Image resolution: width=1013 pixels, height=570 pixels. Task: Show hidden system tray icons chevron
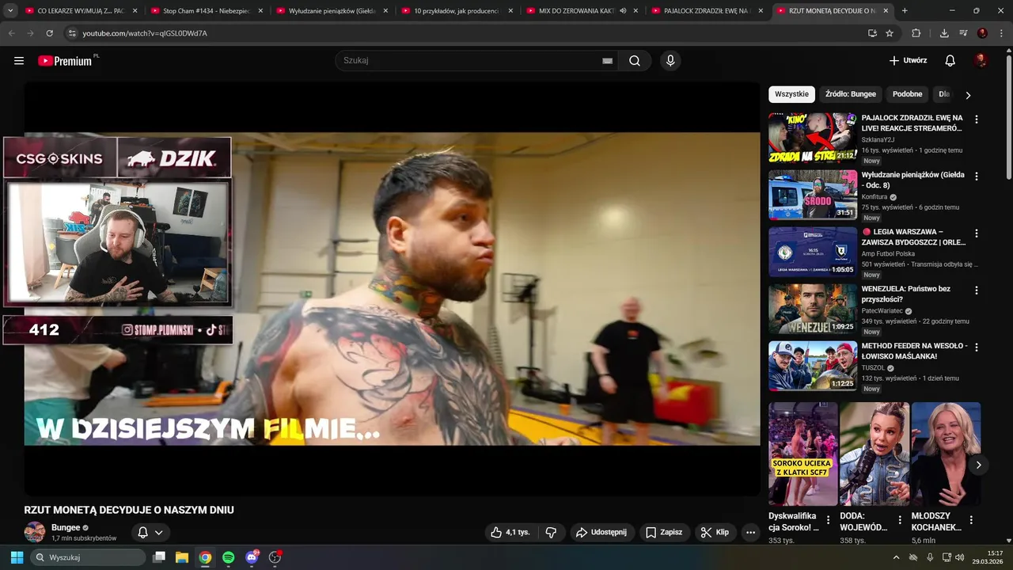coord(896,557)
